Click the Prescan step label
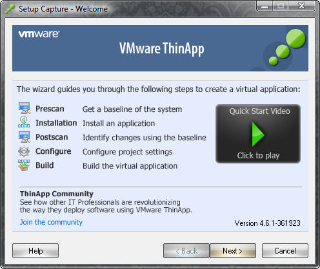Viewport: 320px width, 269px height. click(50, 109)
